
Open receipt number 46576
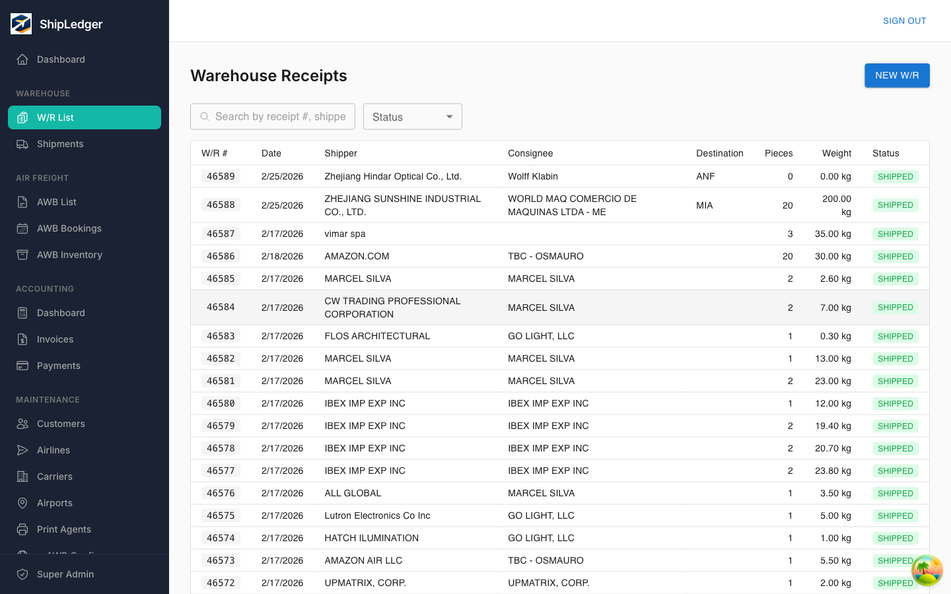click(x=221, y=493)
